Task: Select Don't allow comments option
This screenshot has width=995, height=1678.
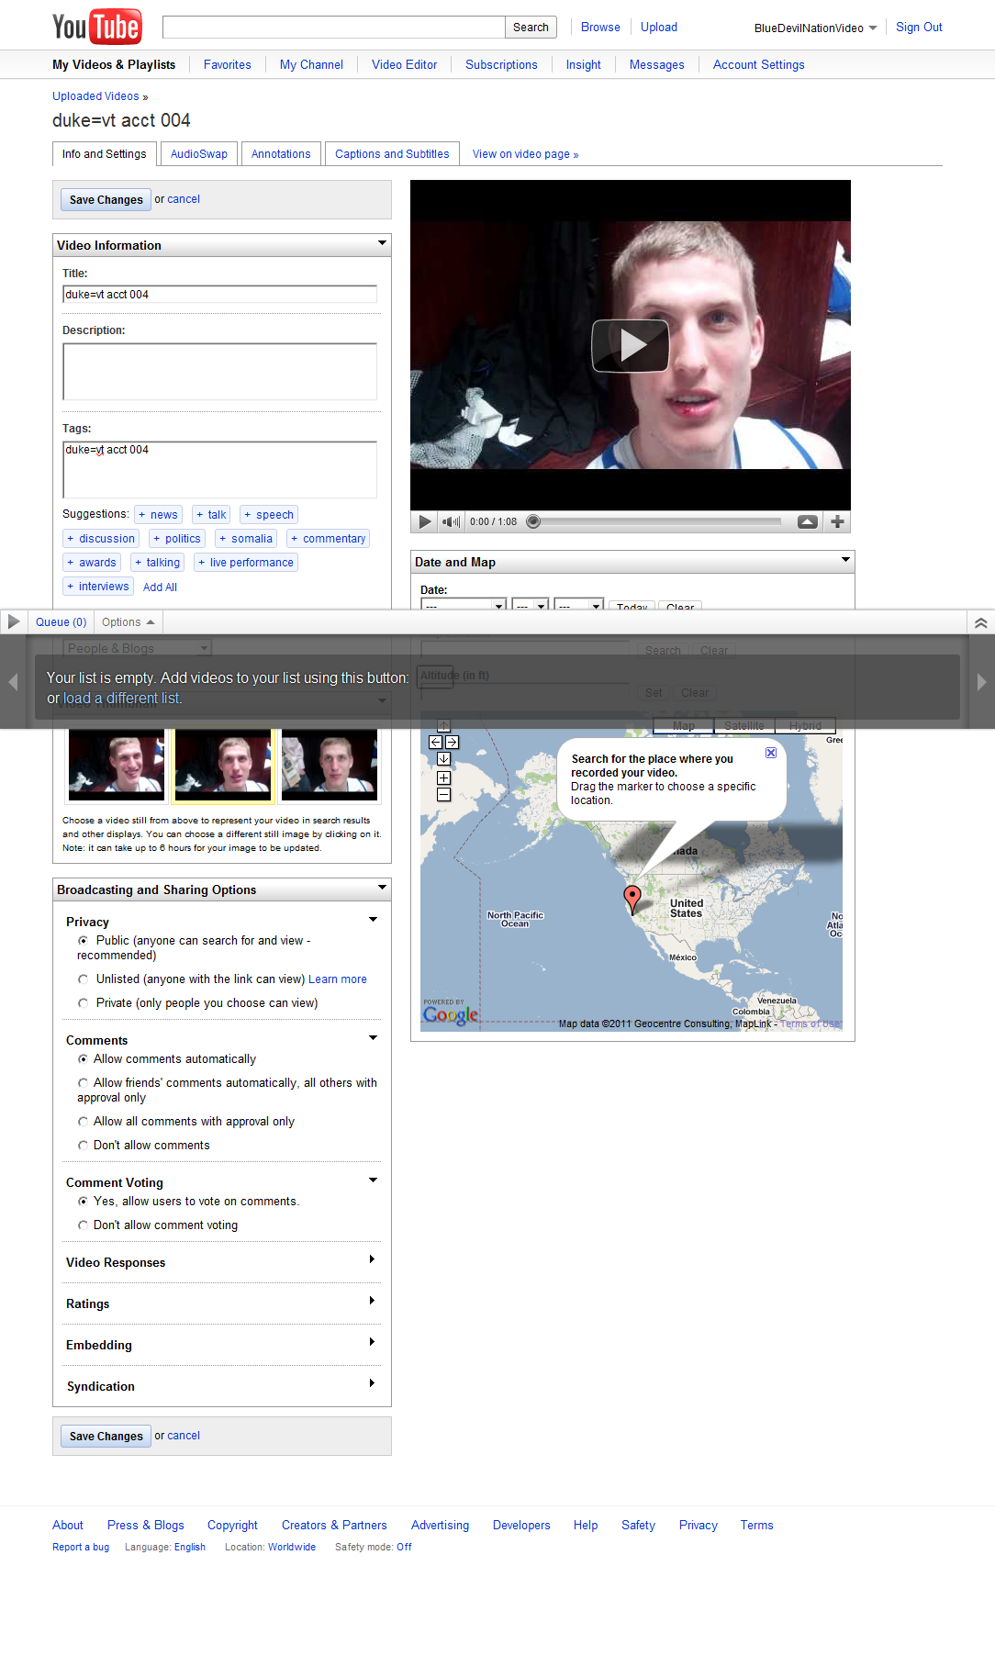Action: 84,1146
